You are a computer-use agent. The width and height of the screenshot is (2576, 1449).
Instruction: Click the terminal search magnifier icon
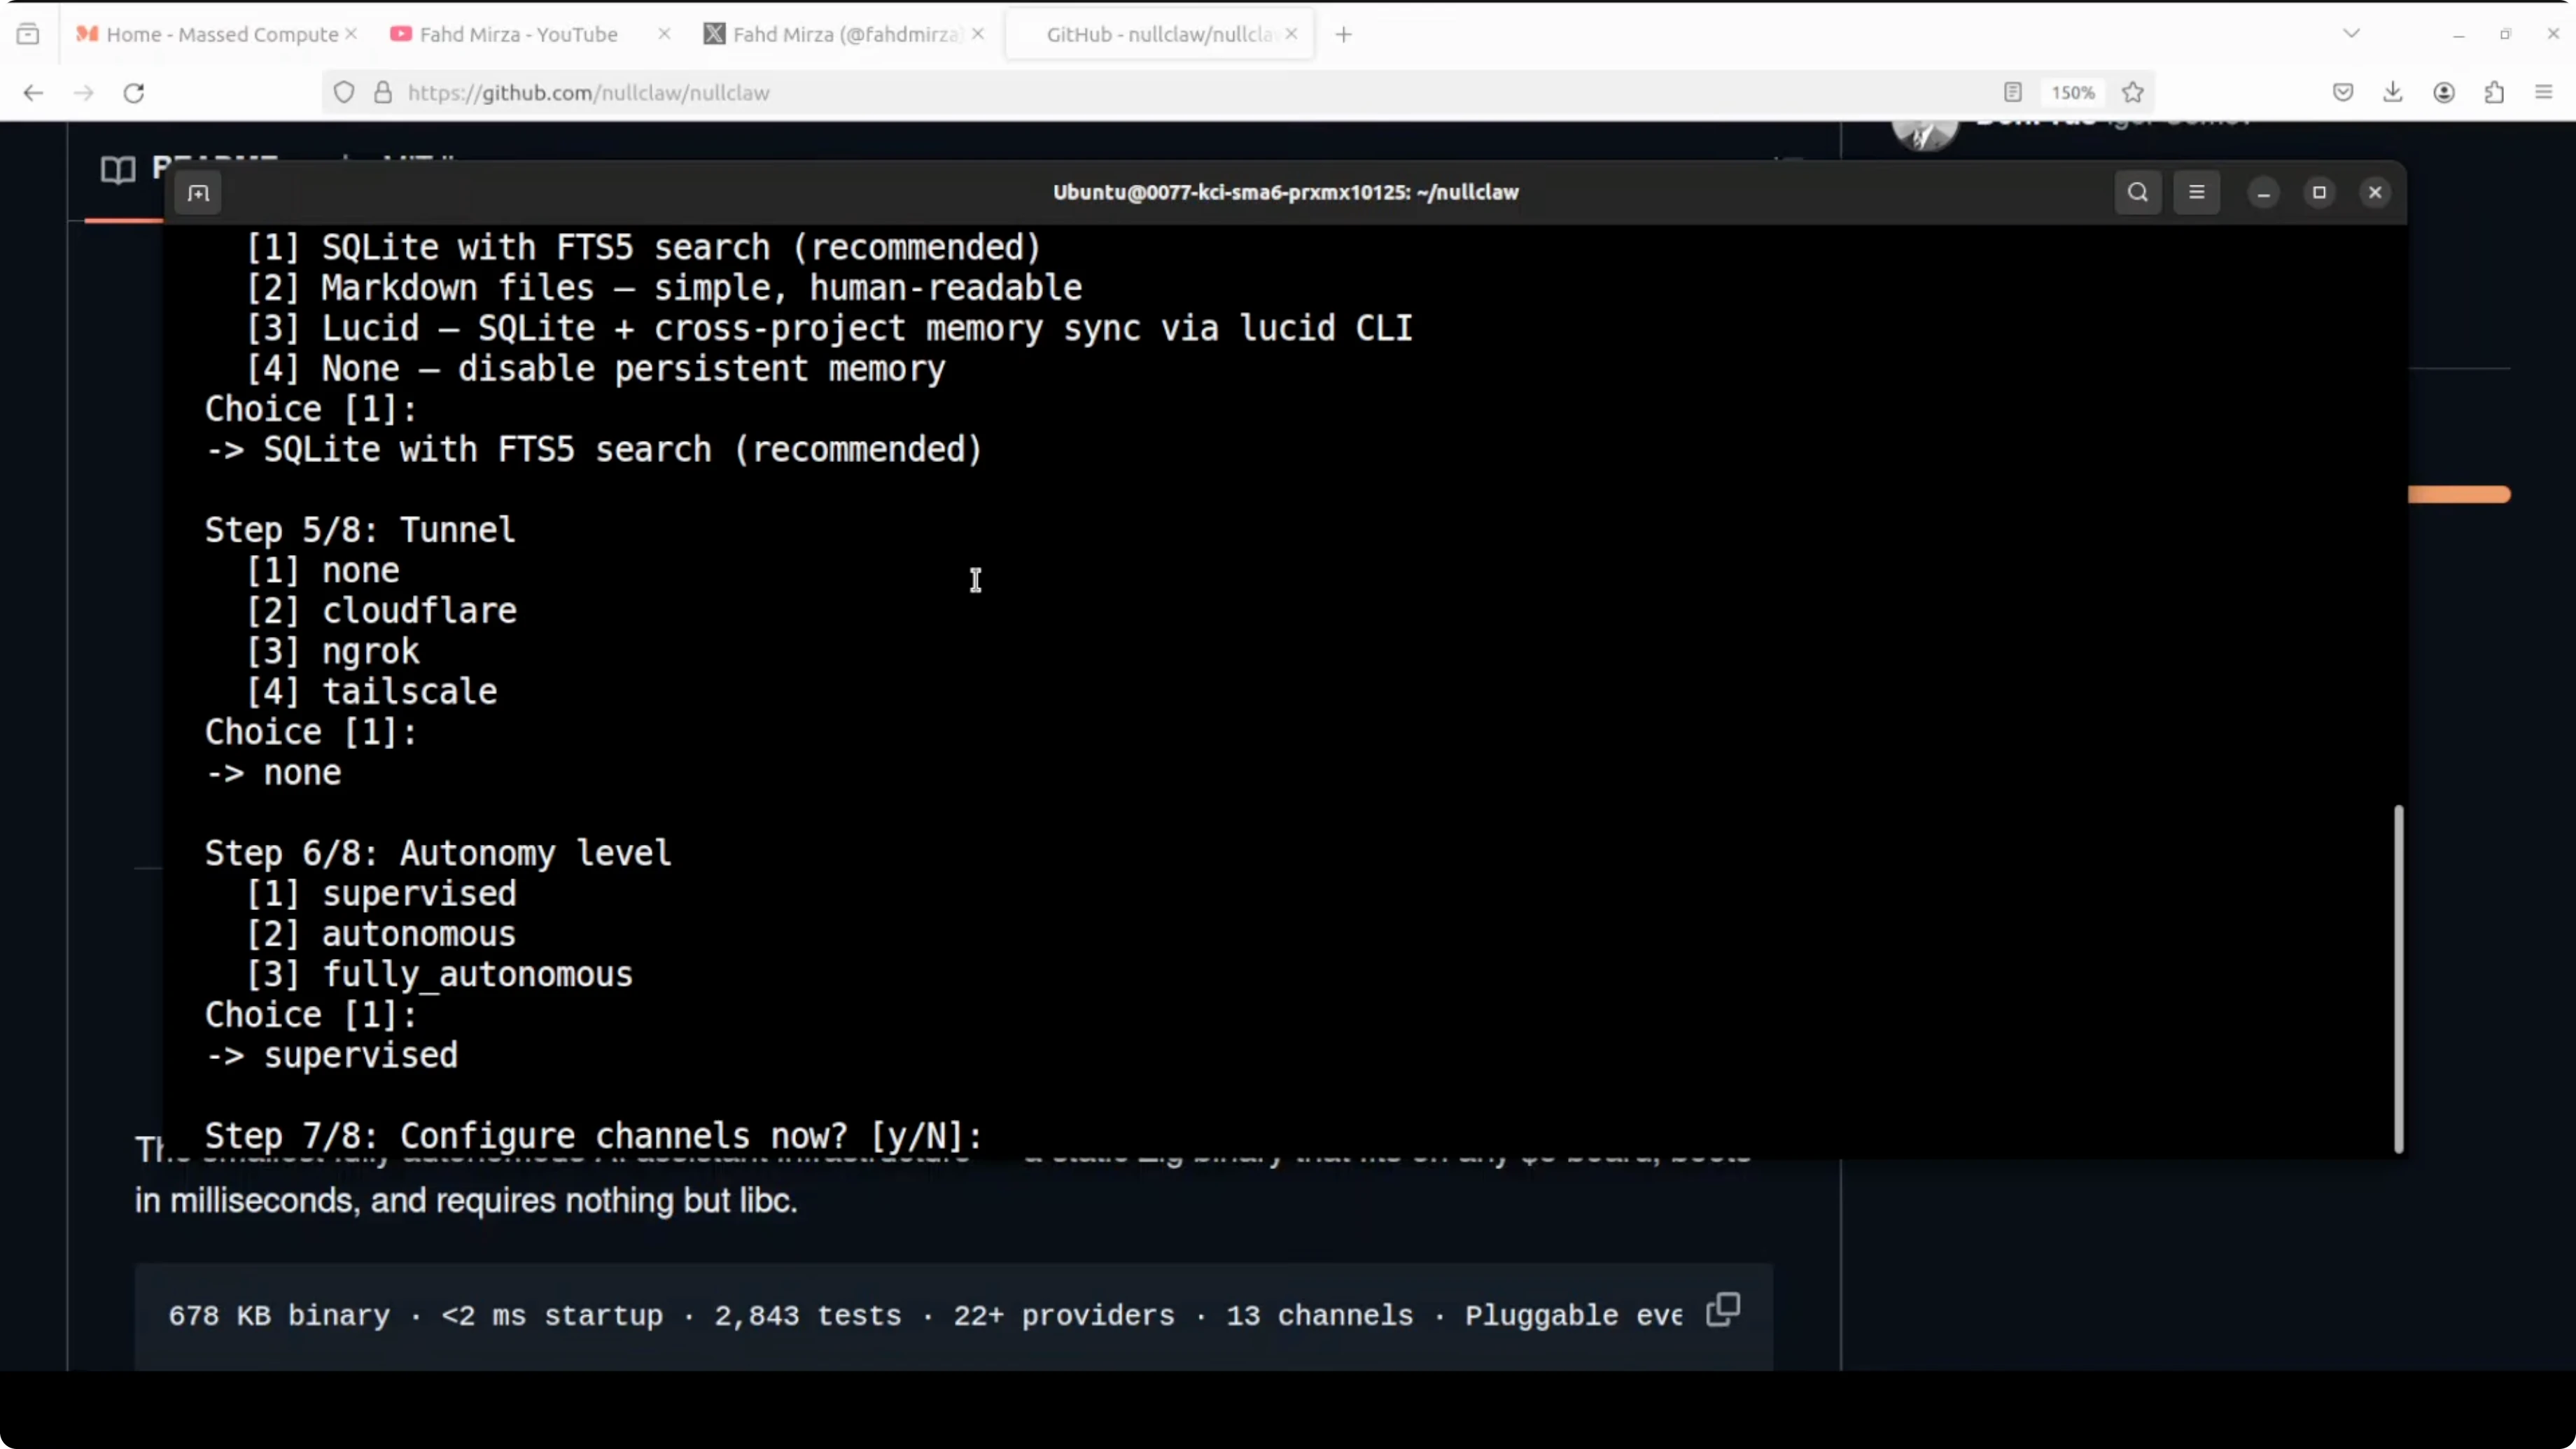tap(2137, 192)
